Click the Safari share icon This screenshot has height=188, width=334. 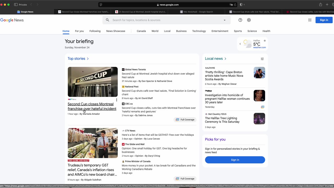coord(320,5)
